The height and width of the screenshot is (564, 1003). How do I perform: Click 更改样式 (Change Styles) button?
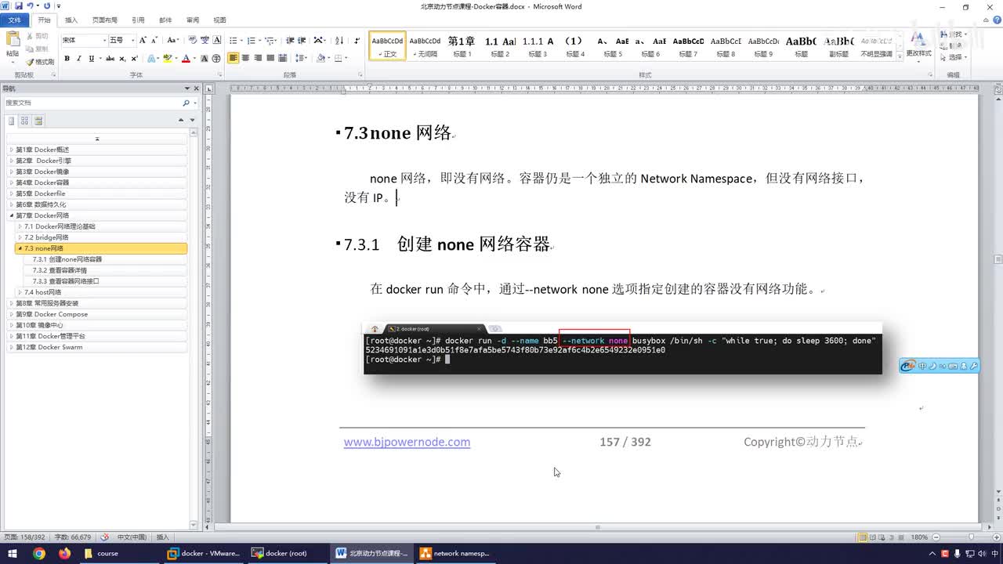coord(918,45)
